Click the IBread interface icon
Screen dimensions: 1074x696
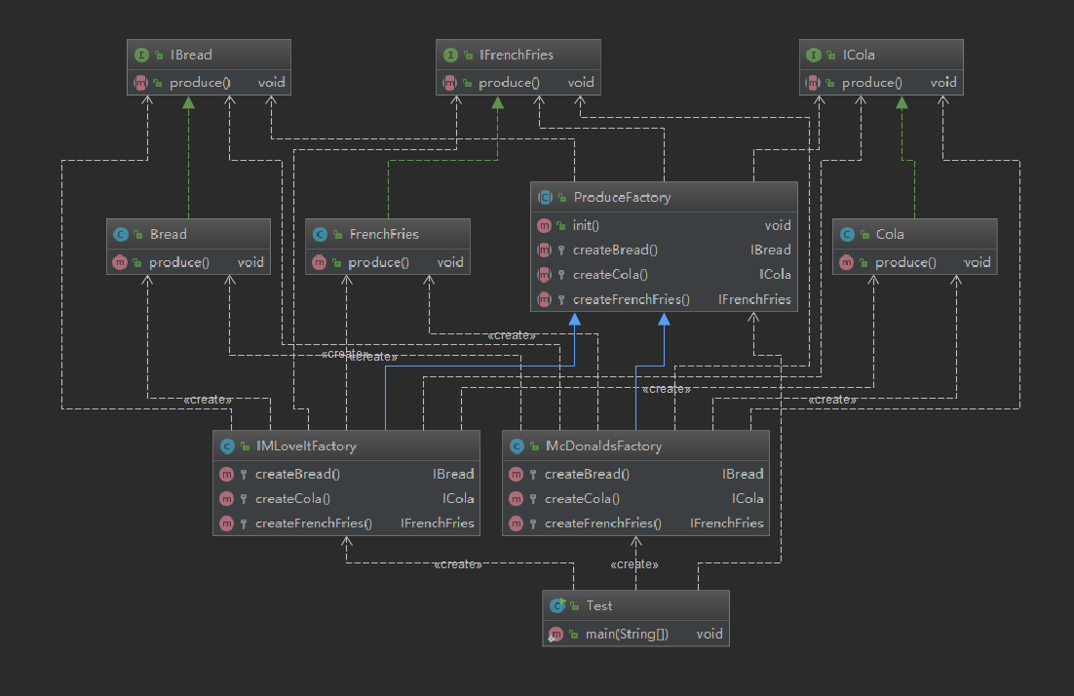141,55
